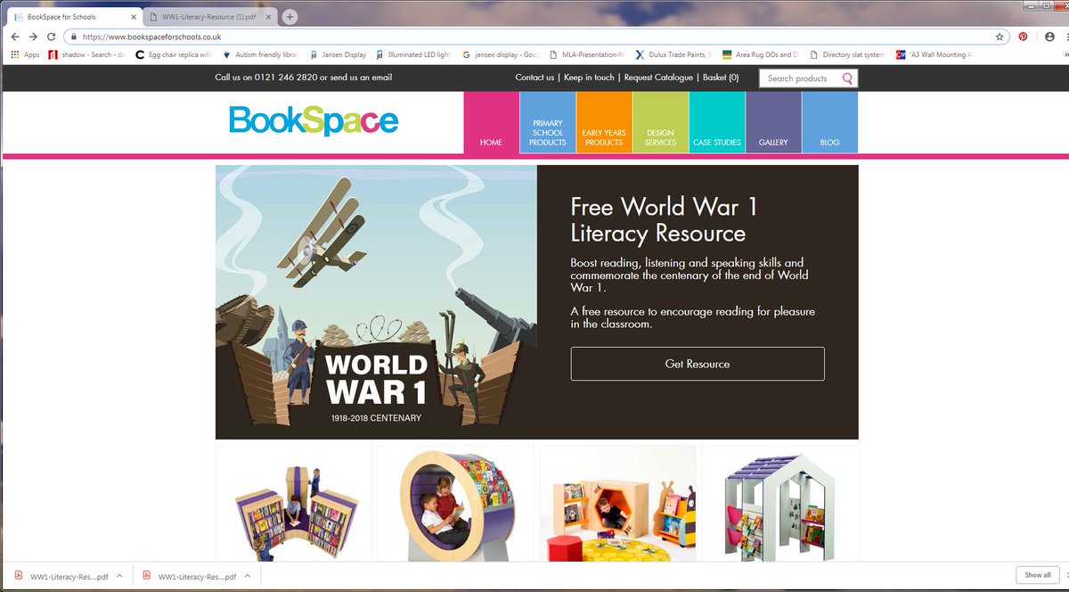Open the 'Area Rug DOs' bookmark
The width and height of the screenshot is (1069, 592).
pyautogui.click(x=761, y=54)
